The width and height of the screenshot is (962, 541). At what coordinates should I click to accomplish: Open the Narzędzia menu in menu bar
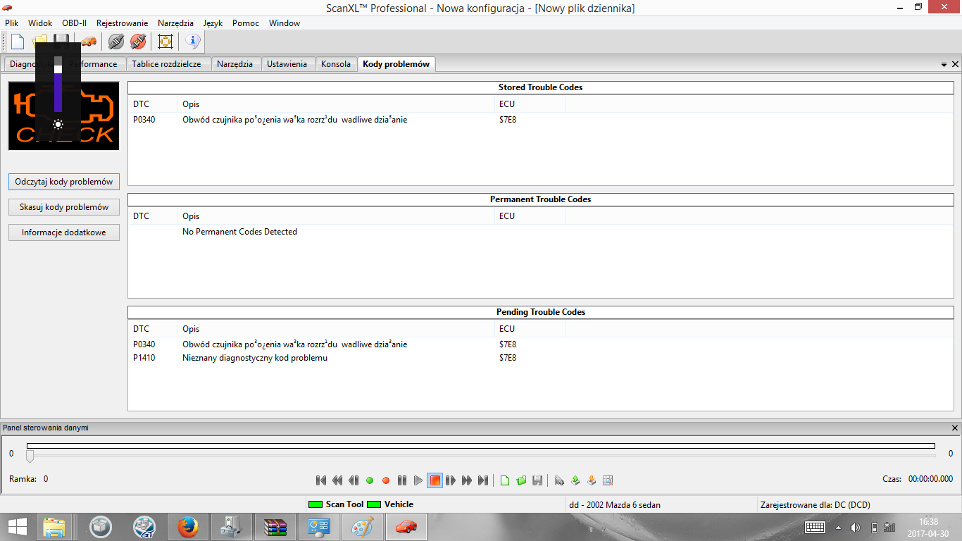point(175,23)
